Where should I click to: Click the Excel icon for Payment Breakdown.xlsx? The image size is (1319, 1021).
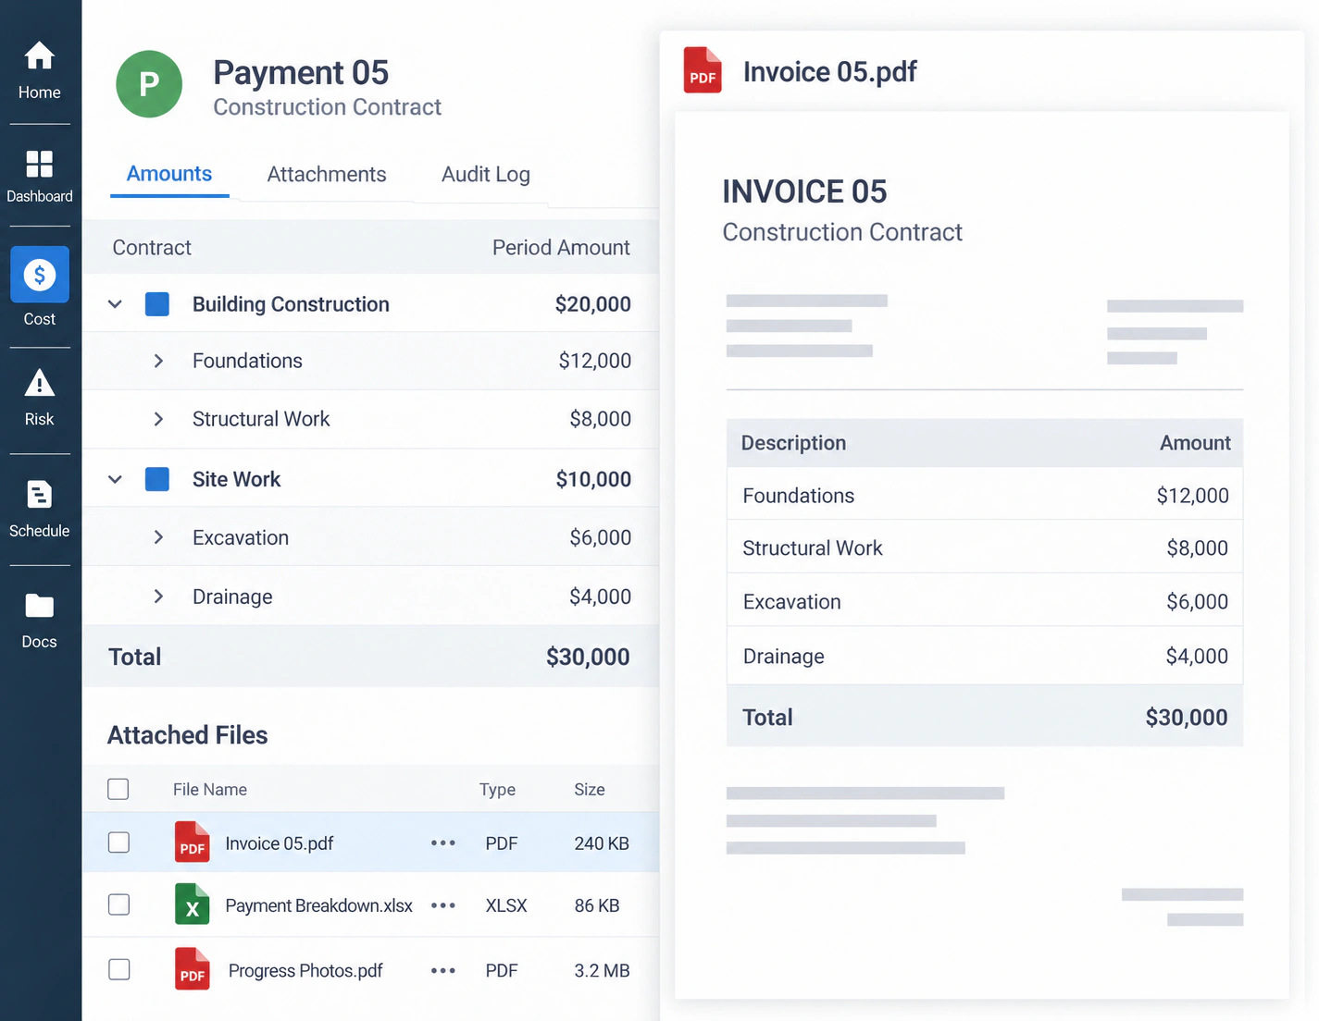[x=192, y=904]
